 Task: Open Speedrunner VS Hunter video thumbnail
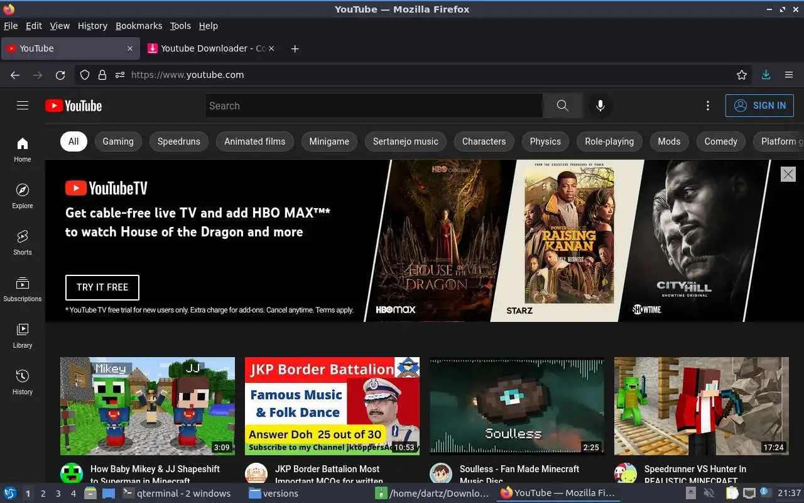702,406
